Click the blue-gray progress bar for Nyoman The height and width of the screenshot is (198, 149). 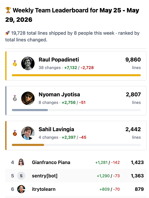(x=30, y=110)
